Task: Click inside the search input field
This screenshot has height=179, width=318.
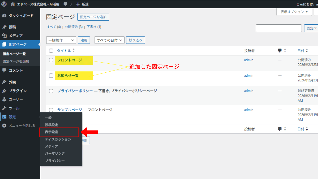Action: (279, 28)
